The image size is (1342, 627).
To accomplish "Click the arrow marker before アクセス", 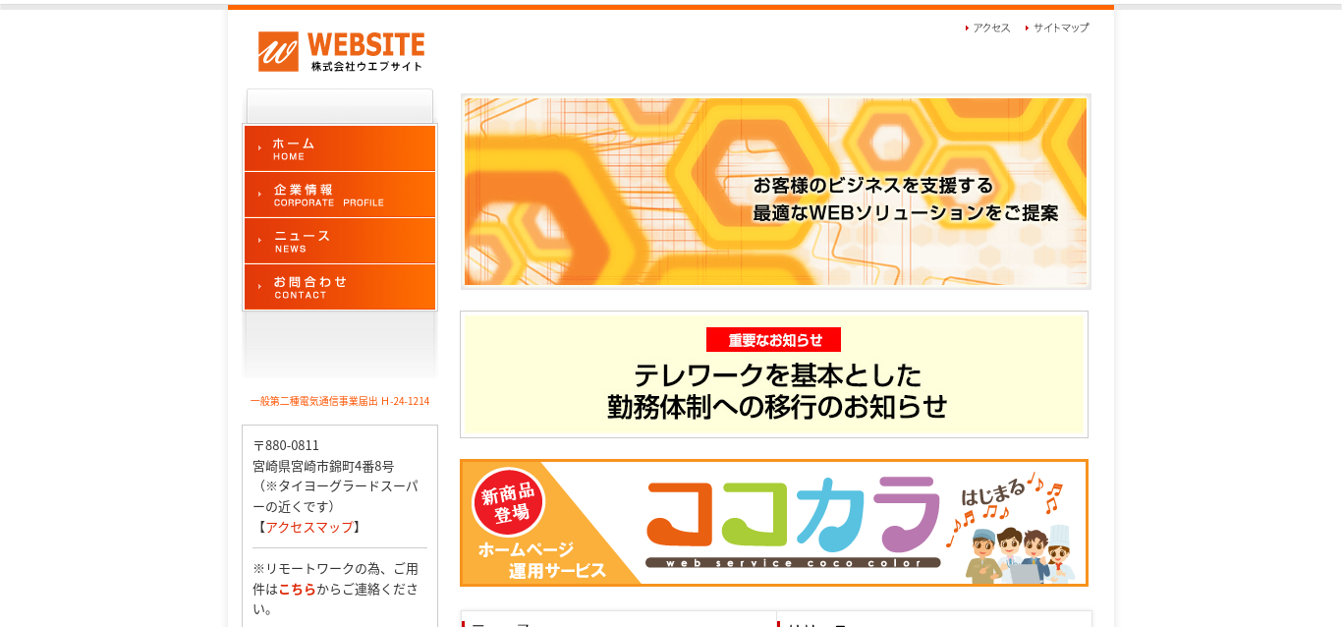I will pos(966,28).
